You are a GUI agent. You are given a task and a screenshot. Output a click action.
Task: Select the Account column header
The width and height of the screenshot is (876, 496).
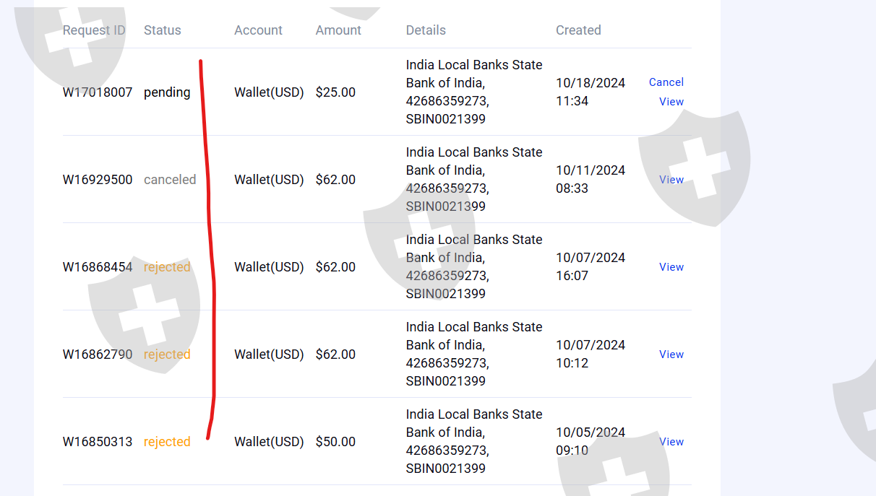[258, 30]
